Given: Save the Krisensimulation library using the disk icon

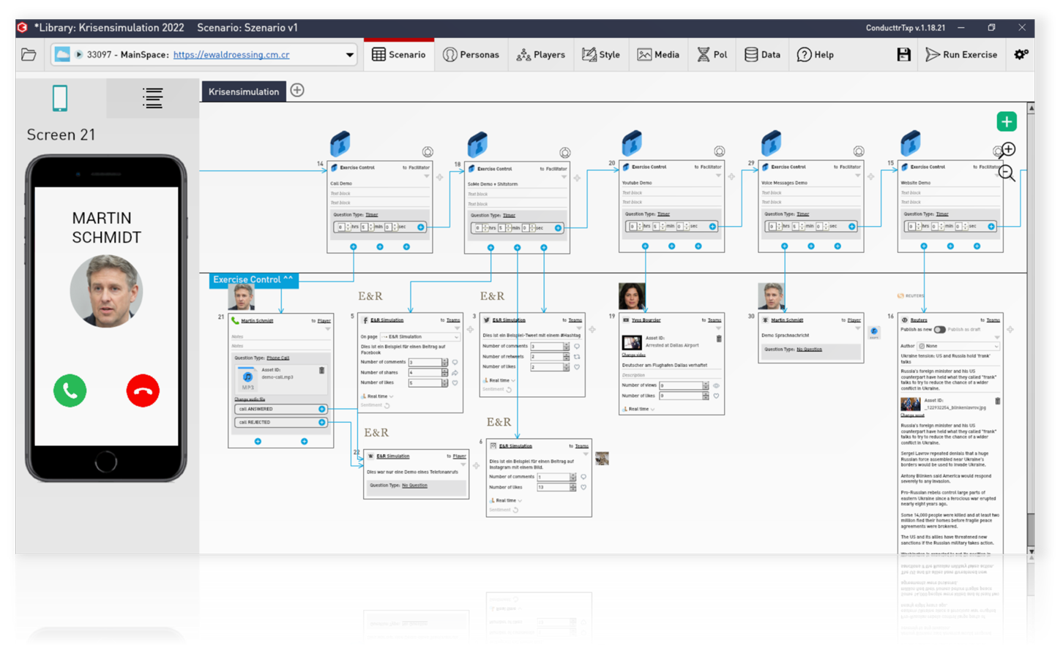Looking at the screenshot, I should click(903, 54).
